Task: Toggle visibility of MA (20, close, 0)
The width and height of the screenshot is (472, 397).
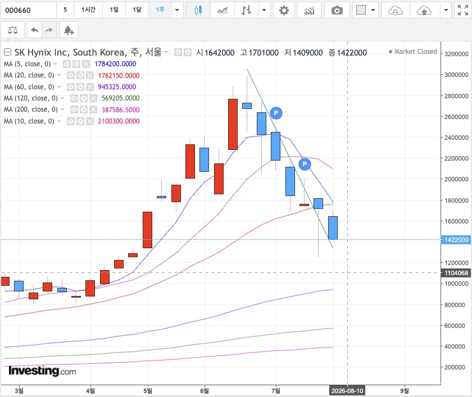Action: click(x=70, y=75)
